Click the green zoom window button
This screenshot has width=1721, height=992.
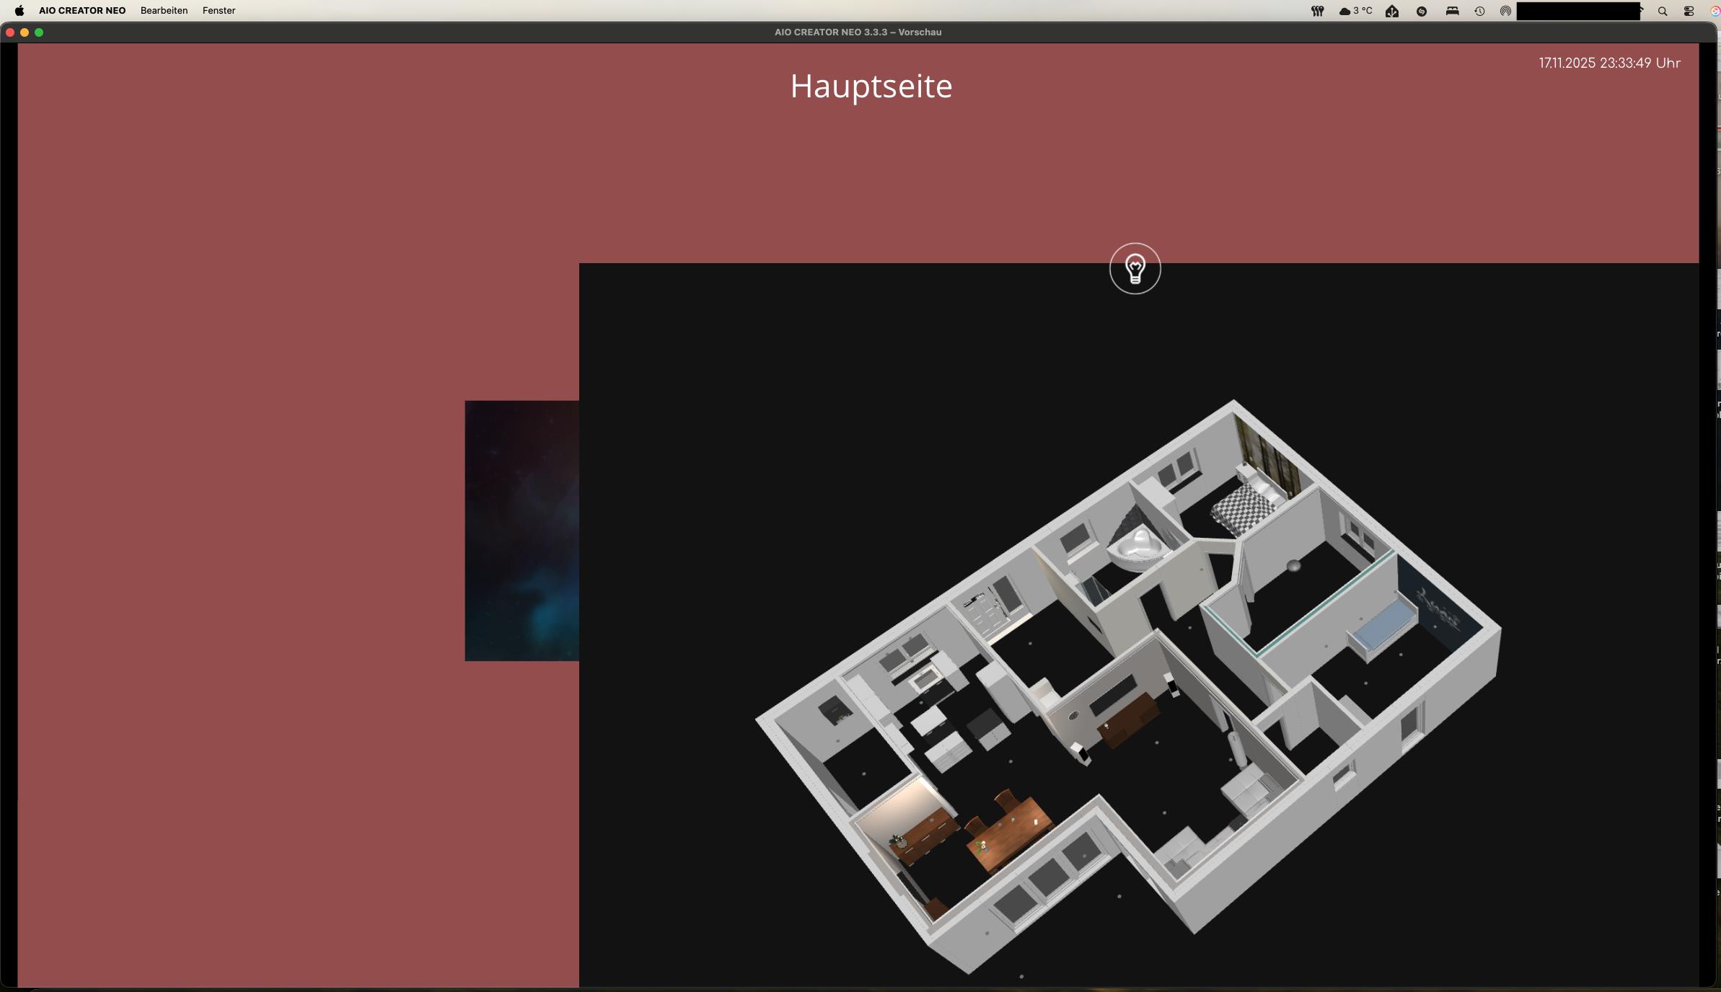(x=39, y=32)
